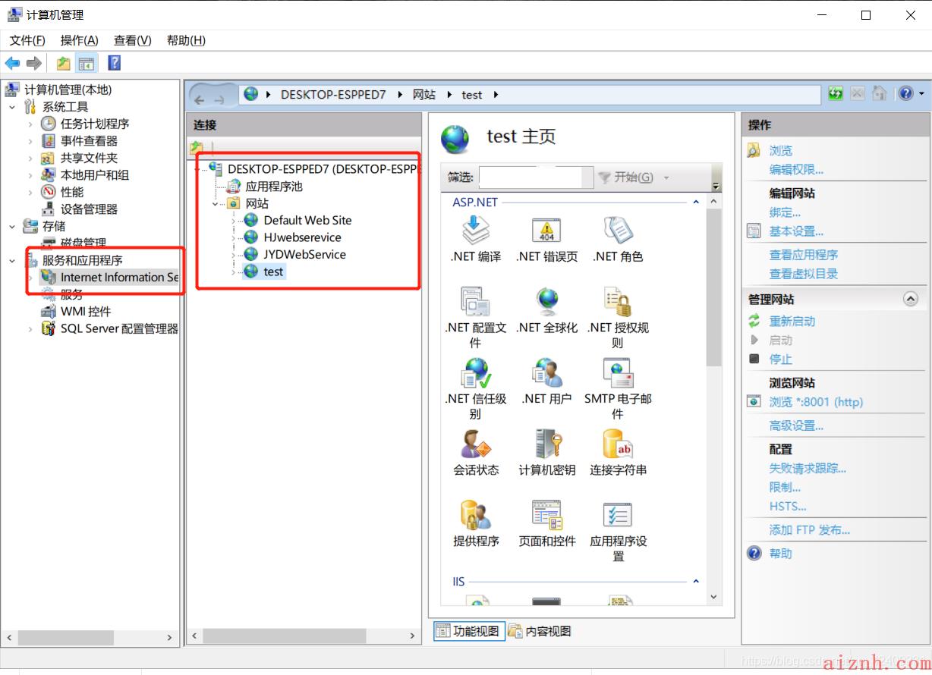The width and height of the screenshot is (932, 675).
Task: Open the 查看(V) menu
Action: click(133, 40)
